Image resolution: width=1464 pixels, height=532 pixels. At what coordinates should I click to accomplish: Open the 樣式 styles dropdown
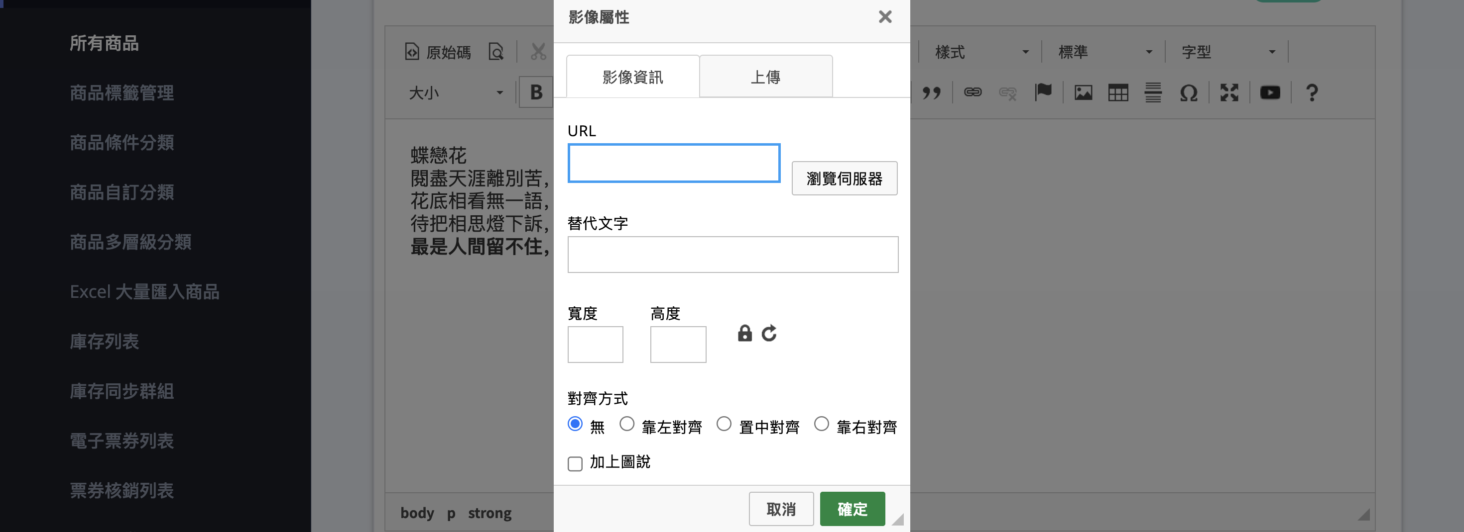tap(981, 52)
